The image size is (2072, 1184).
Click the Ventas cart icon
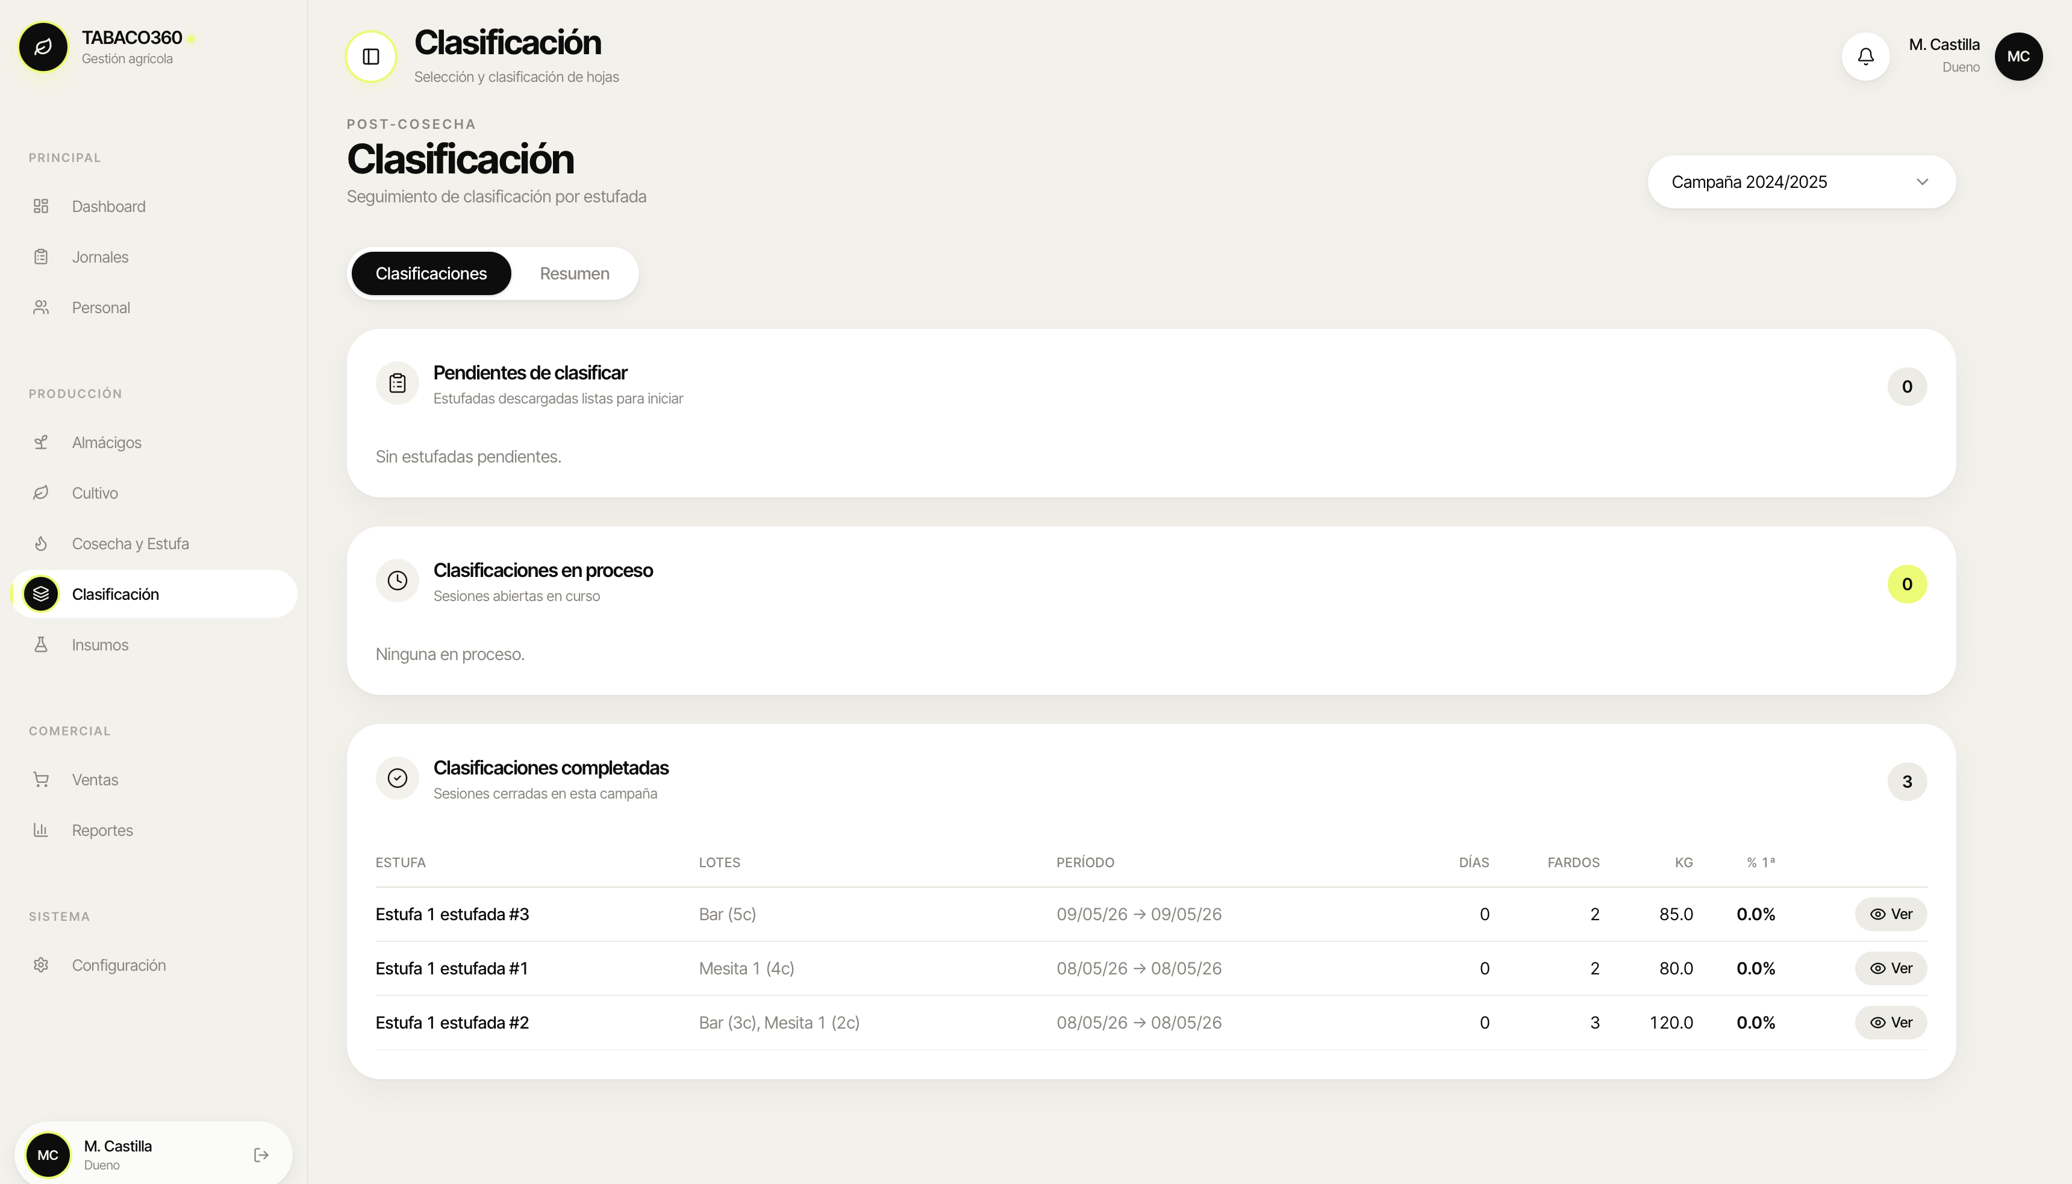(41, 780)
